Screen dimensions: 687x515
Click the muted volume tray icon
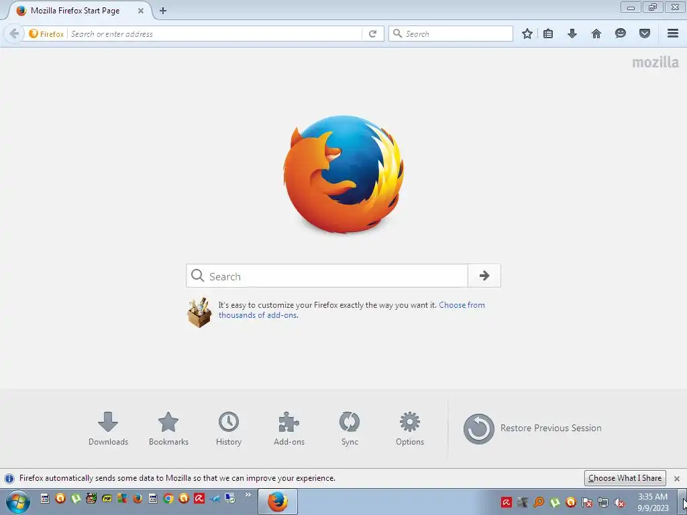pyautogui.click(x=619, y=502)
